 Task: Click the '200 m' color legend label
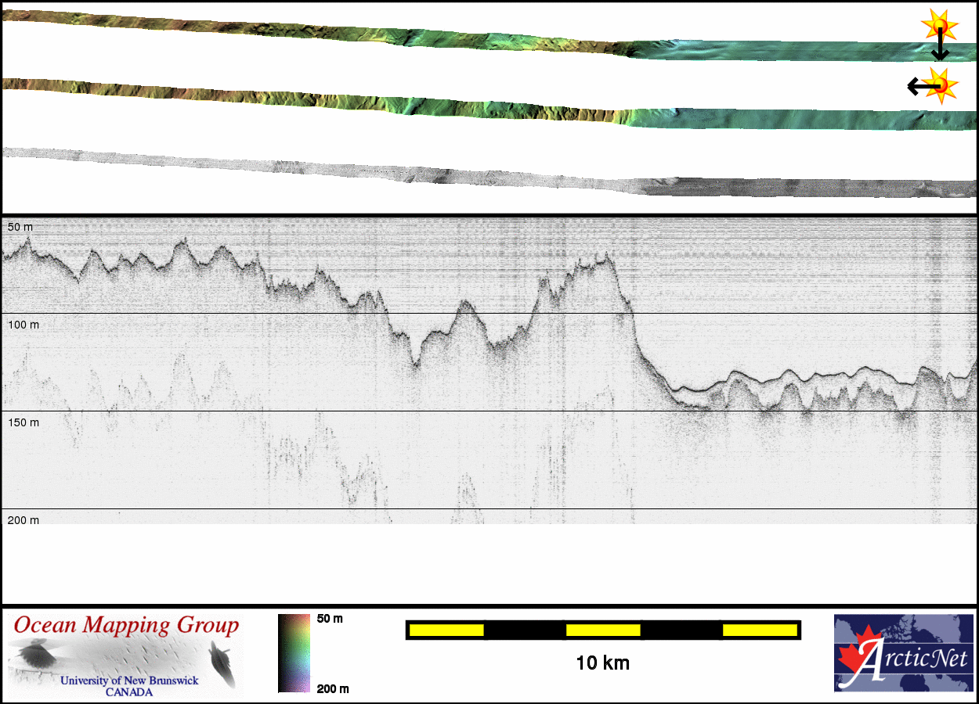tap(332, 689)
